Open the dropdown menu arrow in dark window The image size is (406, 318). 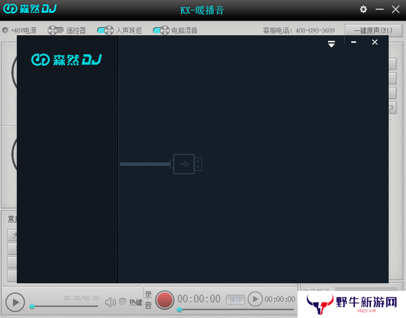pyautogui.click(x=331, y=43)
